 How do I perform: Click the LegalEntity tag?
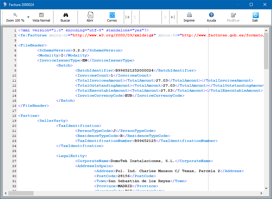[72, 156]
